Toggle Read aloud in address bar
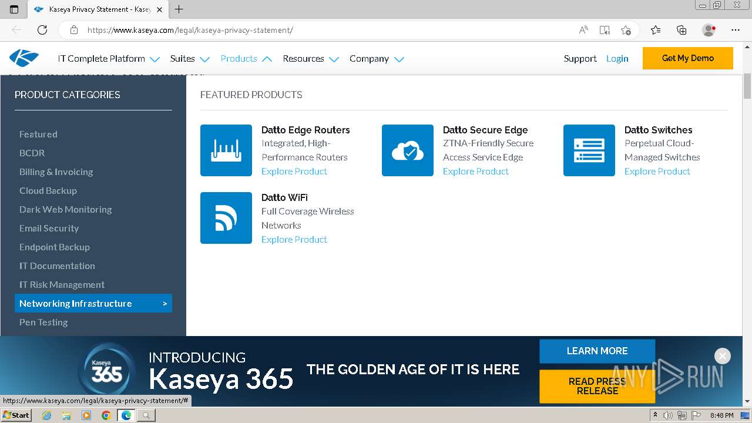752x423 pixels. pos(583,30)
